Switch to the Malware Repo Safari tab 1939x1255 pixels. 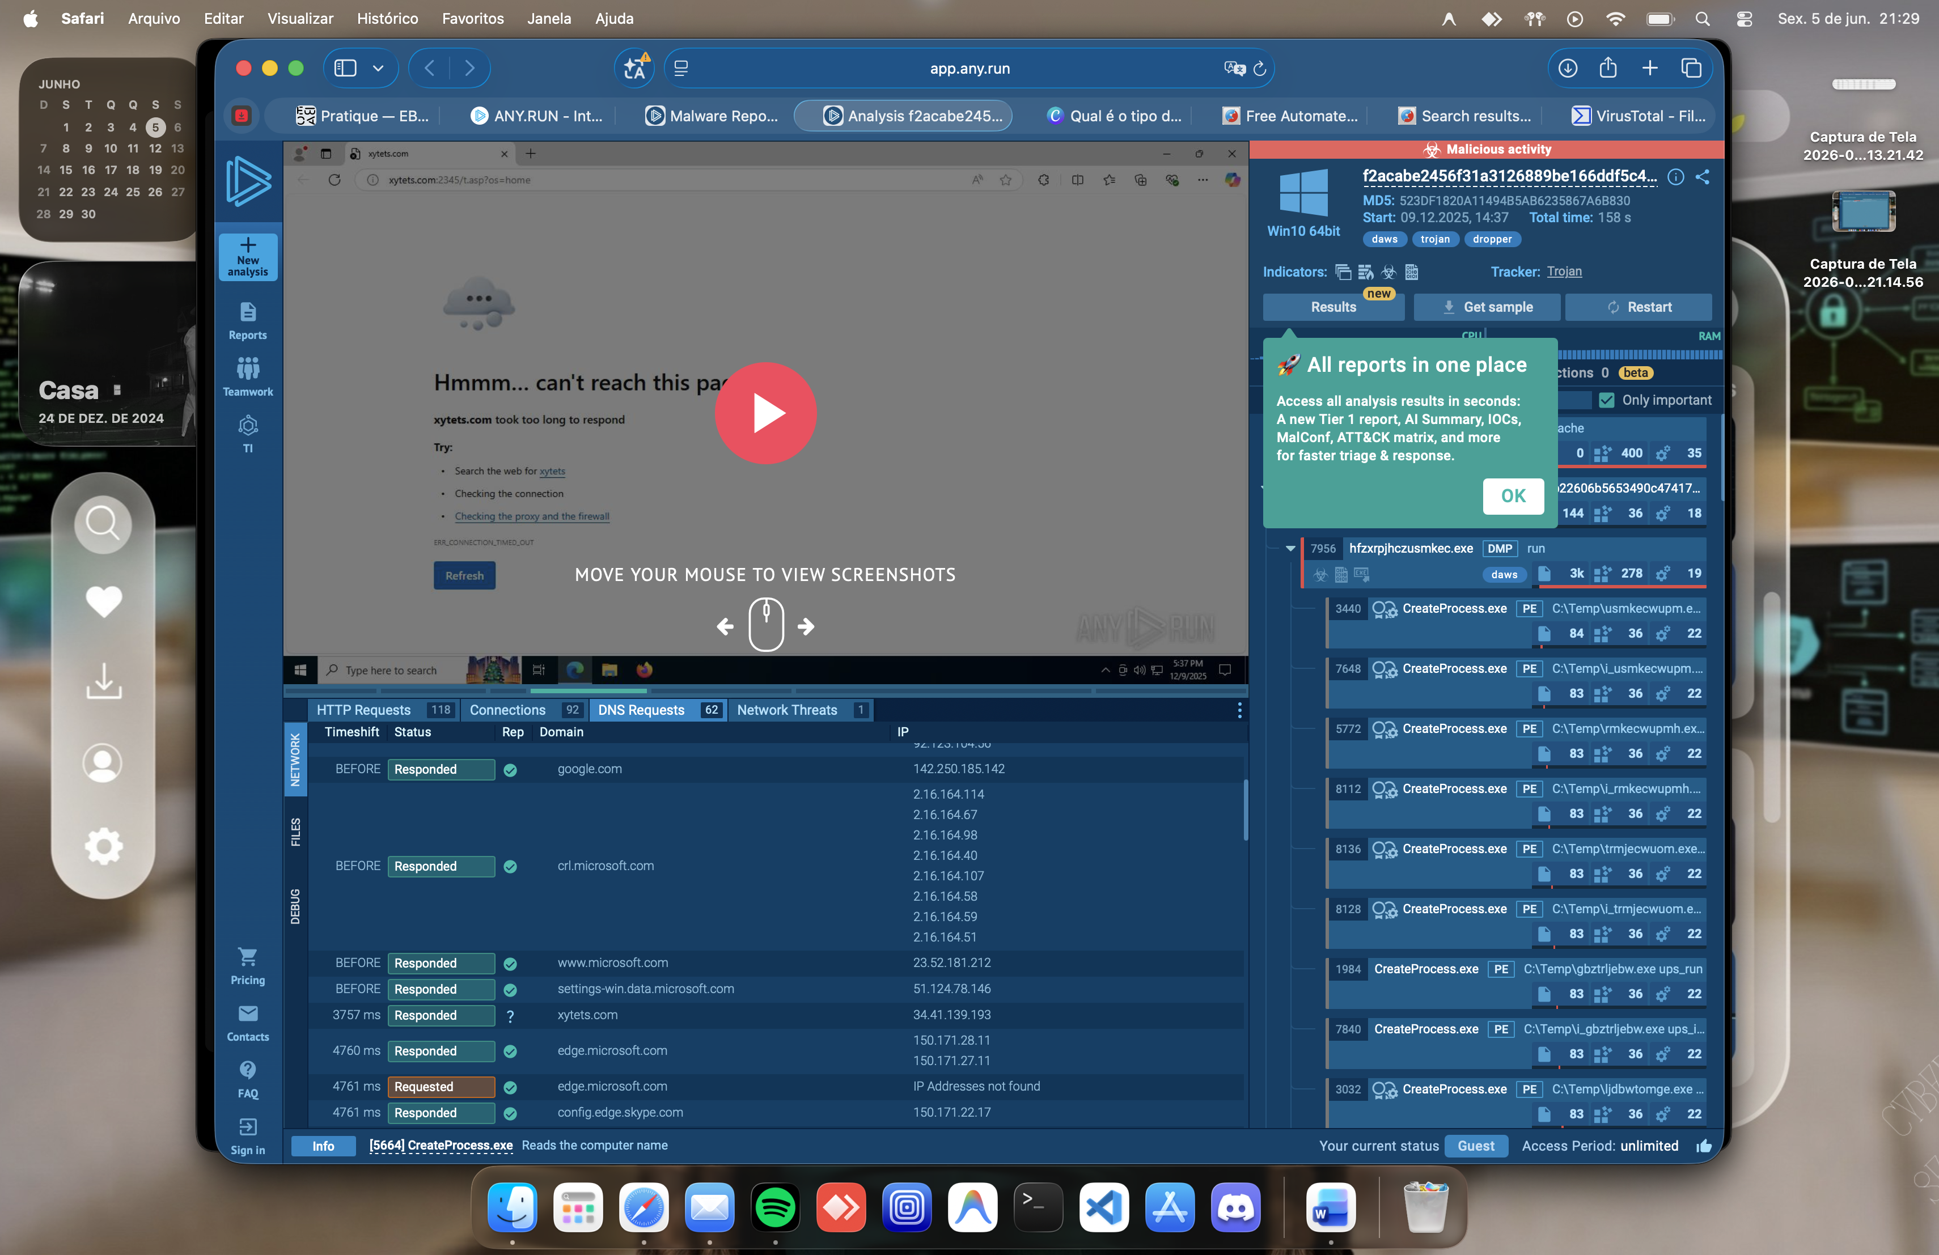pos(712,116)
